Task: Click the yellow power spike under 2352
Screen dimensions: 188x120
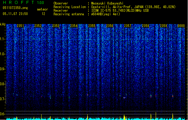Action: pos(41,117)
